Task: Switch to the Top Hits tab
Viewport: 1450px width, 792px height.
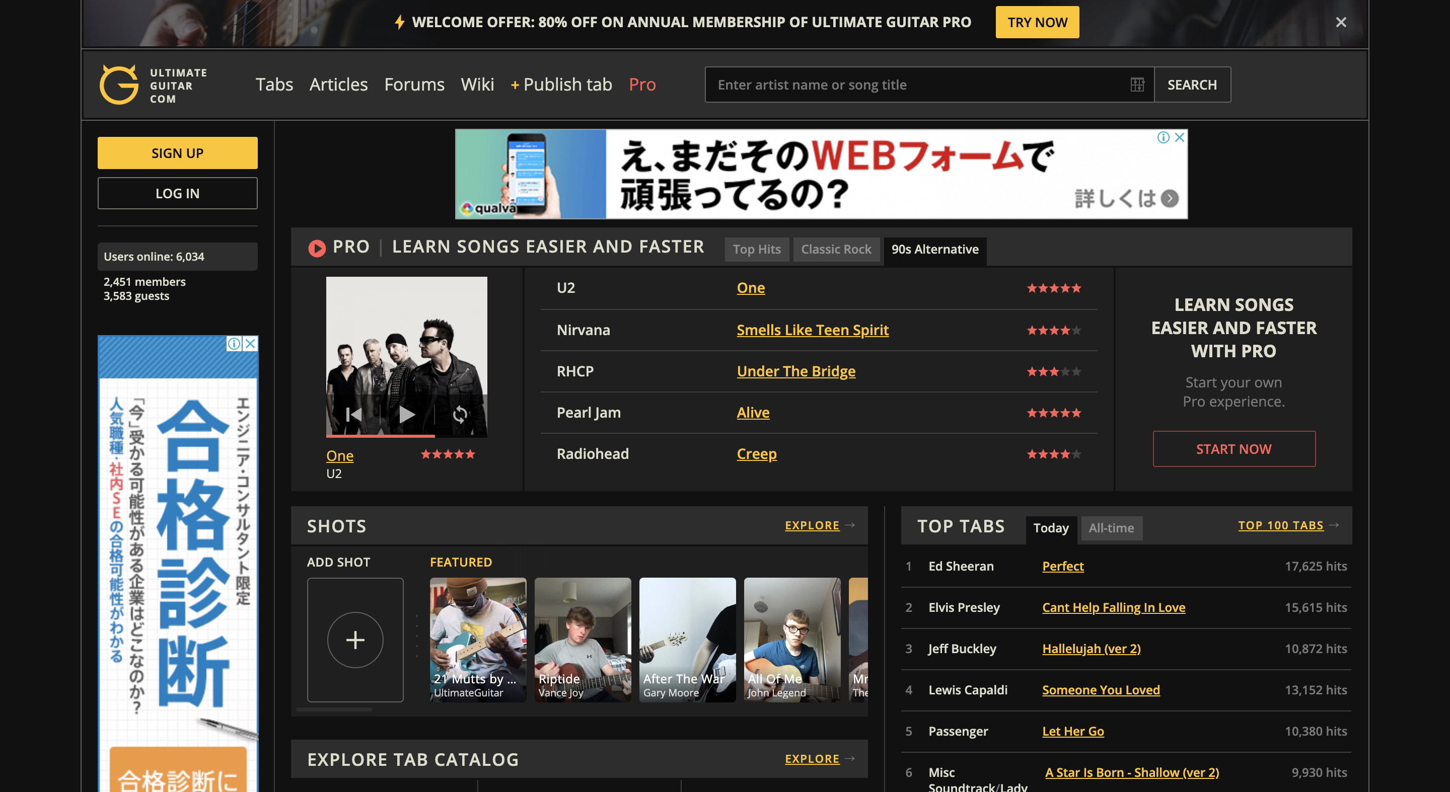Action: point(757,249)
